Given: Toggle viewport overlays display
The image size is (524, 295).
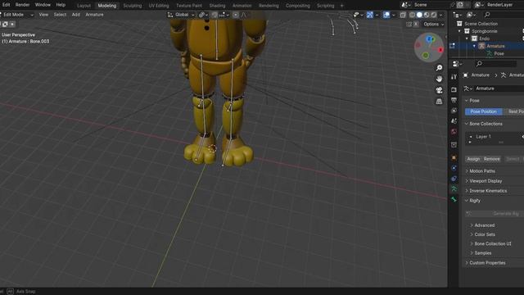Looking at the screenshot, I should pyautogui.click(x=386, y=15).
